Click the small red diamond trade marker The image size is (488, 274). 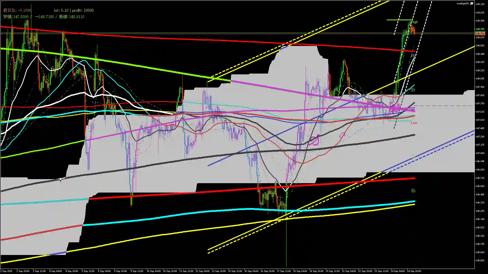[x=301, y=131]
